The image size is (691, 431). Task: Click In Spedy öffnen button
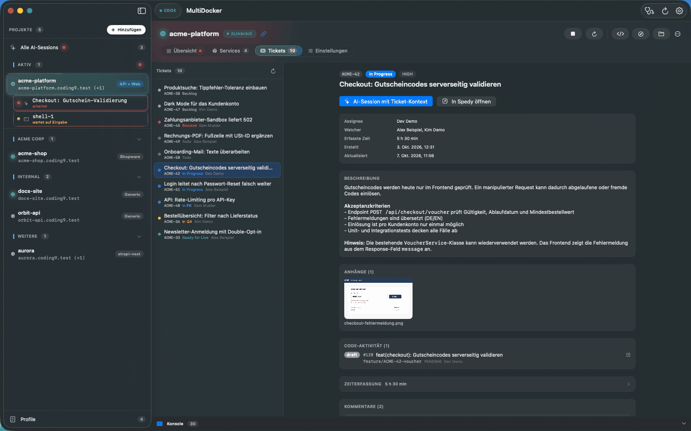tap(466, 101)
